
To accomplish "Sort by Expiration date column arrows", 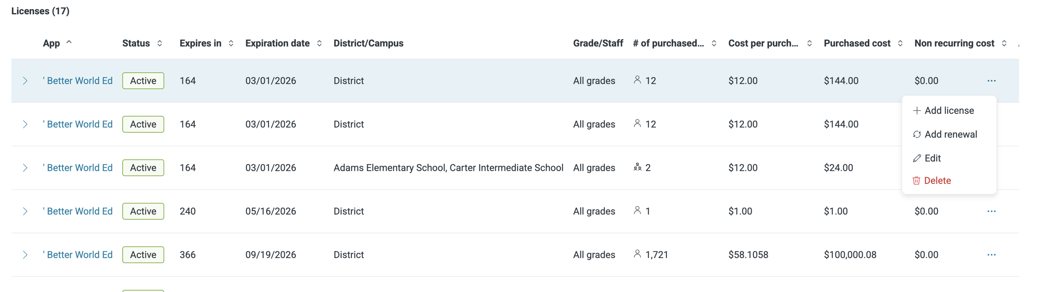I will coord(319,43).
